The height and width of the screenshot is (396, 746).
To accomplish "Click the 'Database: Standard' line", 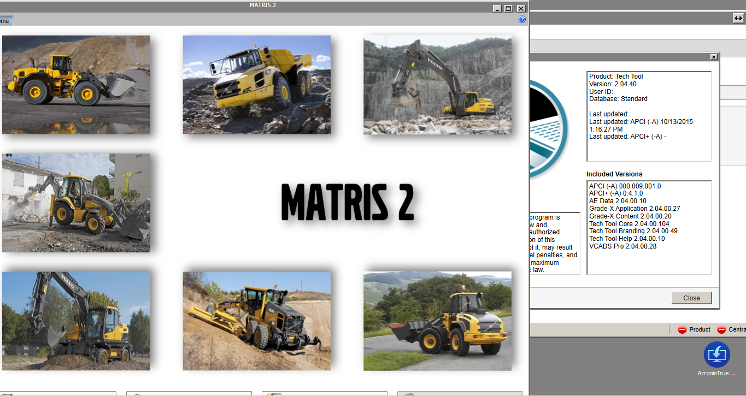I will tap(618, 99).
